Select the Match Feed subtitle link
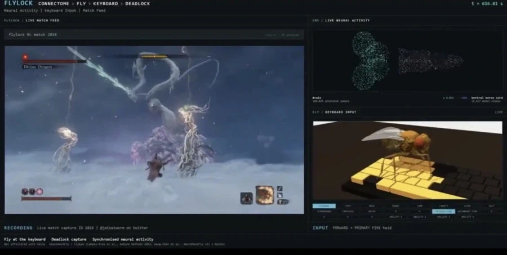 pyautogui.click(x=94, y=10)
